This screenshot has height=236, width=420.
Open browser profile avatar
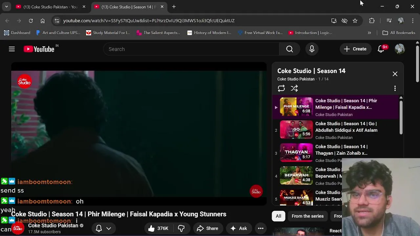click(x=401, y=21)
